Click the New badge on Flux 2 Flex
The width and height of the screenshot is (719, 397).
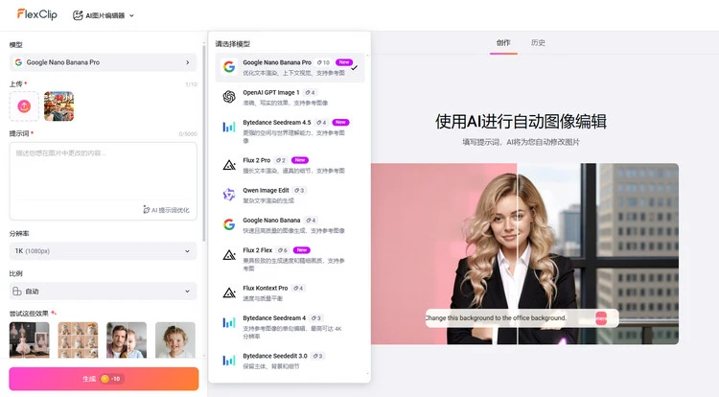[x=302, y=250]
